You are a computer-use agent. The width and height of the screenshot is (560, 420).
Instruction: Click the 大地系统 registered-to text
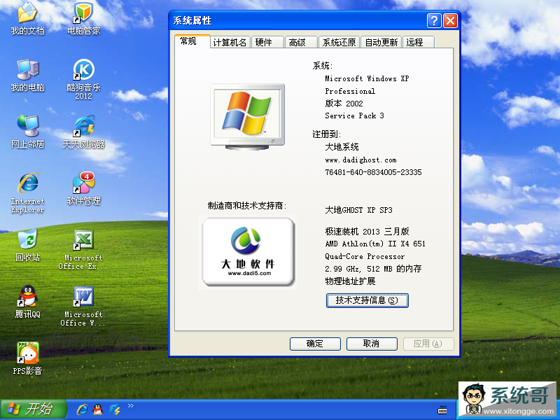pyautogui.click(x=342, y=147)
